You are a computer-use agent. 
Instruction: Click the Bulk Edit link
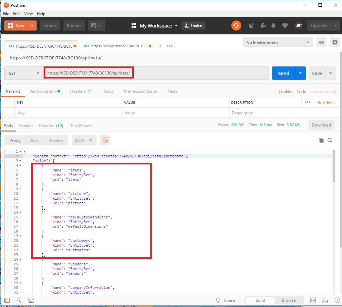(x=326, y=103)
